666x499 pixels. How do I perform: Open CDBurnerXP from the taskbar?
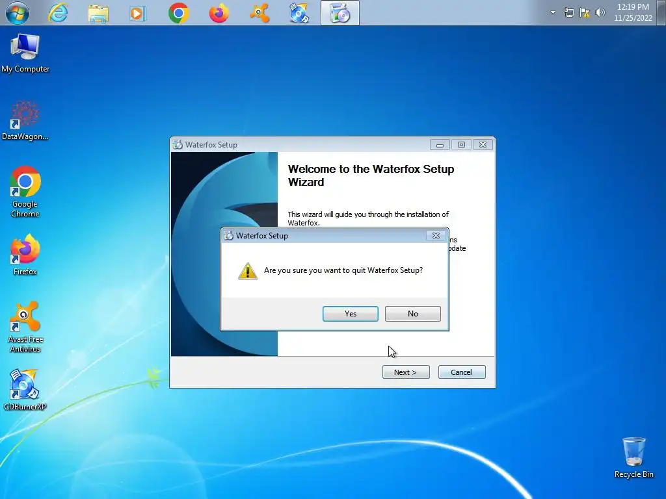coord(299,13)
